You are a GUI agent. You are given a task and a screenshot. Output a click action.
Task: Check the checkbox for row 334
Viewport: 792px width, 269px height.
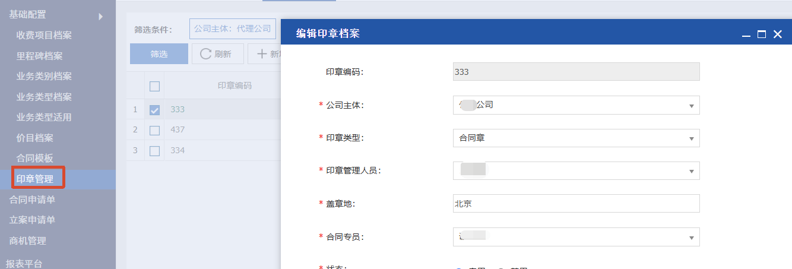(154, 151)
